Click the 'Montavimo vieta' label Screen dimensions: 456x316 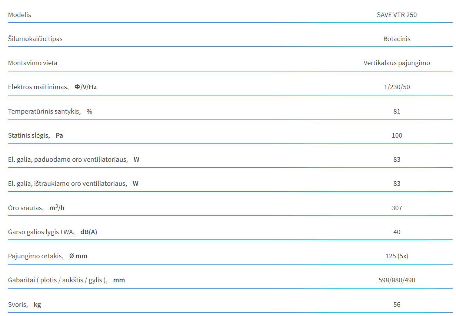pos(33,63)
